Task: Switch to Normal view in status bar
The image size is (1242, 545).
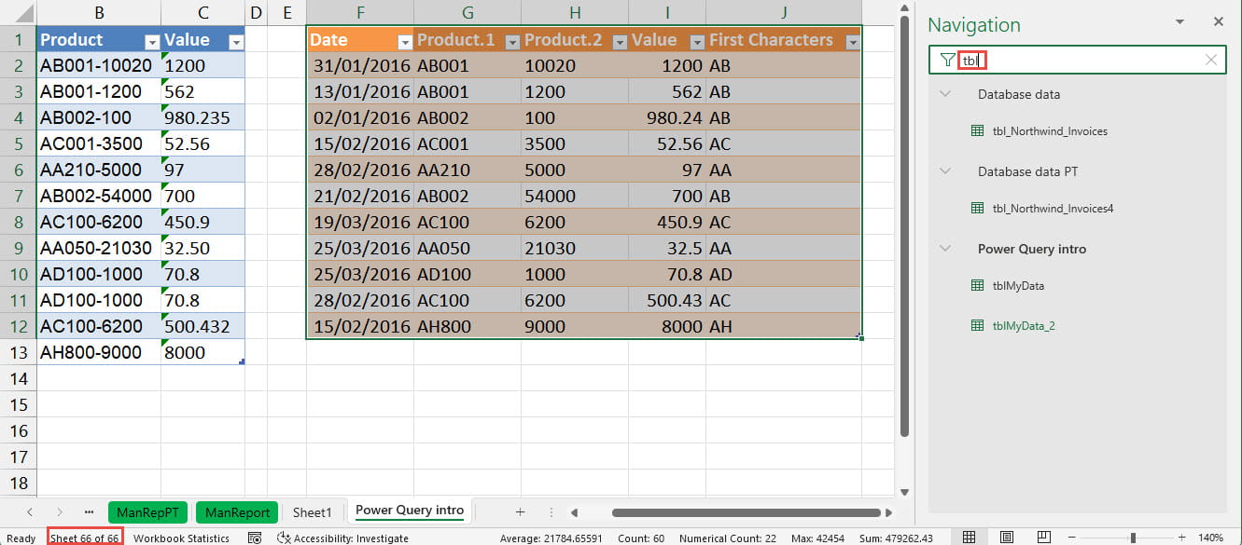Action: tap(970, 538)
